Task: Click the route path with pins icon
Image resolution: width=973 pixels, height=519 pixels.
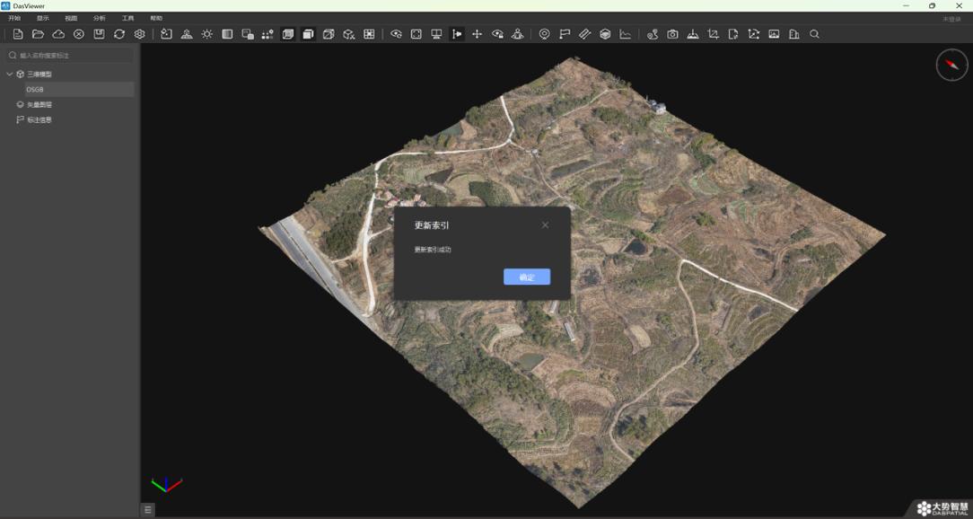Action: (653, 34)
